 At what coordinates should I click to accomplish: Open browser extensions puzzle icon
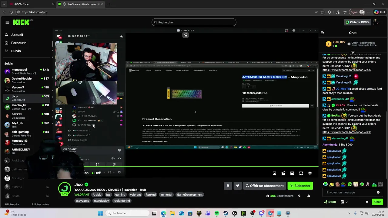coord(329,12)
